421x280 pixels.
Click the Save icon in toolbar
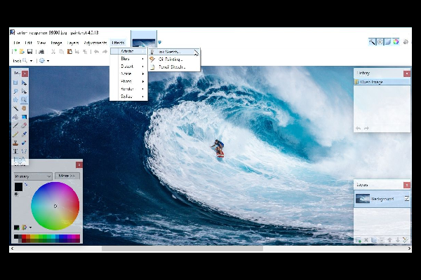[x=29, y=51]
